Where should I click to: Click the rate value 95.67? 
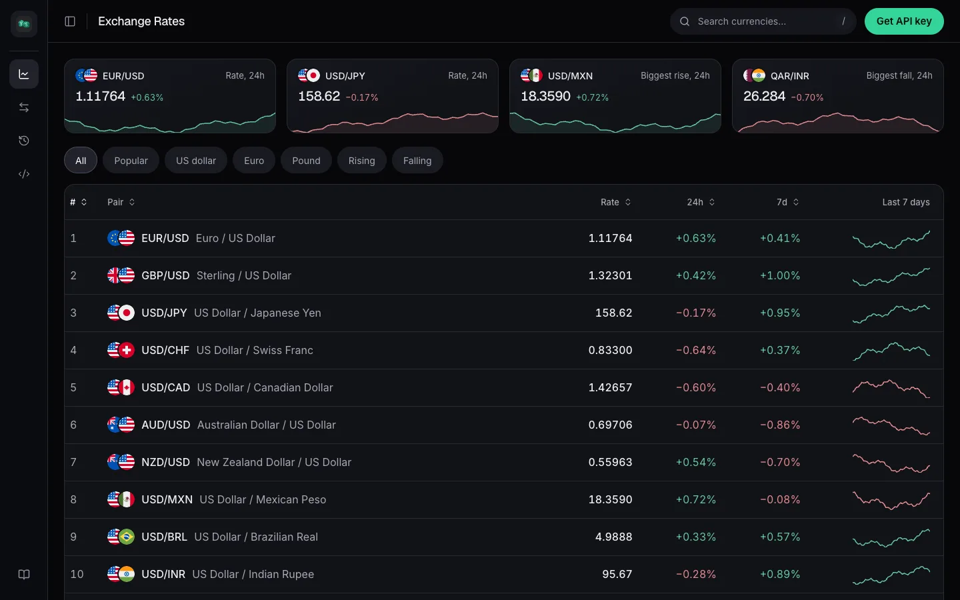(x=617, y=574)
